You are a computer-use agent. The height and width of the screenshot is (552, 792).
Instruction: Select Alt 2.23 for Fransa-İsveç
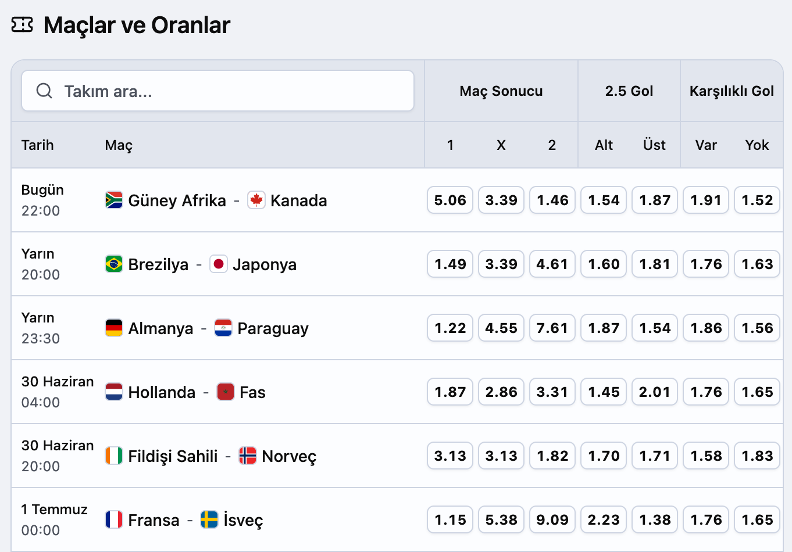tap(604, 519)
